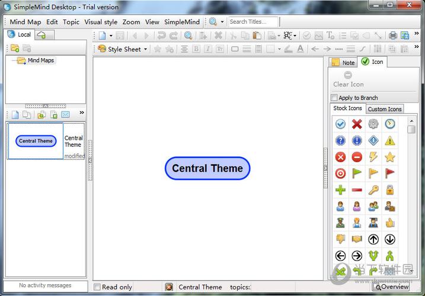This screenshot has width=425, height=296.
Task: Click the Undo toolbar icon
Action: pyautogui.click(x=162, y=36)
